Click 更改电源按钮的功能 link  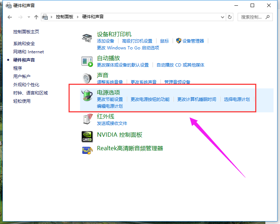(150, 99)
